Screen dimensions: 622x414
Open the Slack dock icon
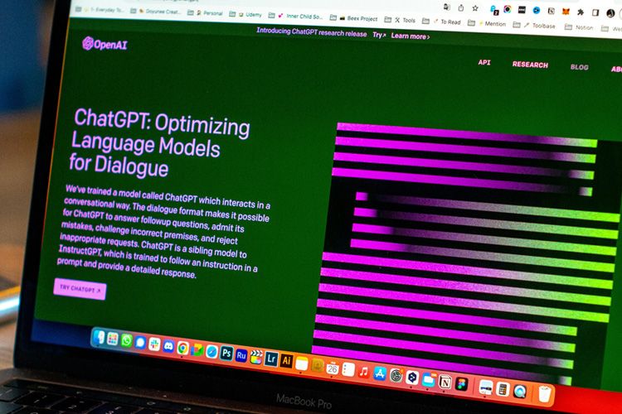(x=154, y=344)
